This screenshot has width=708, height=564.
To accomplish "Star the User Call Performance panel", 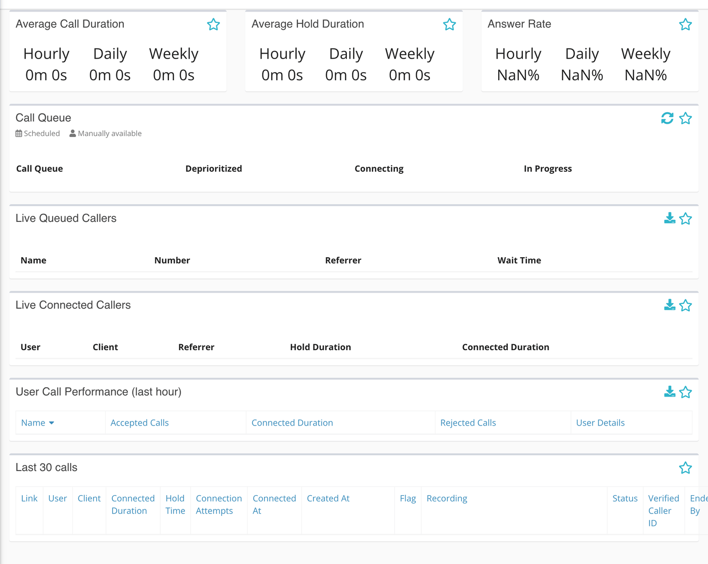I will [x=685, y=392].
